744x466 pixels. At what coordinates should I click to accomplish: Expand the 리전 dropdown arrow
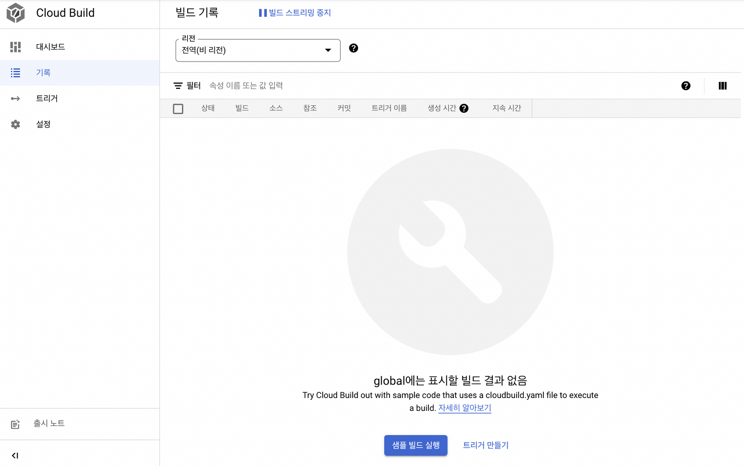click(x=328, y=51)
